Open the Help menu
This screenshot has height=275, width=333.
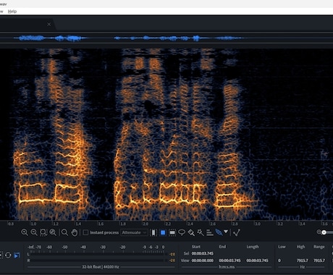coord(12,12)
